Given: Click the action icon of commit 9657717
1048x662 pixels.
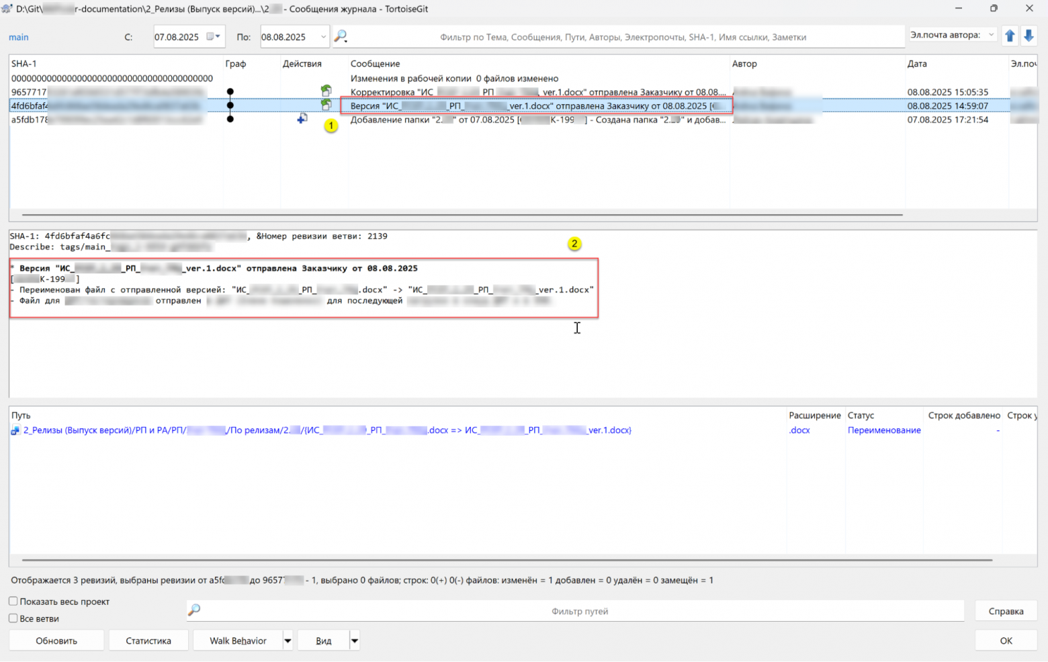Looking at the screenshot, I should click(326, 91).
